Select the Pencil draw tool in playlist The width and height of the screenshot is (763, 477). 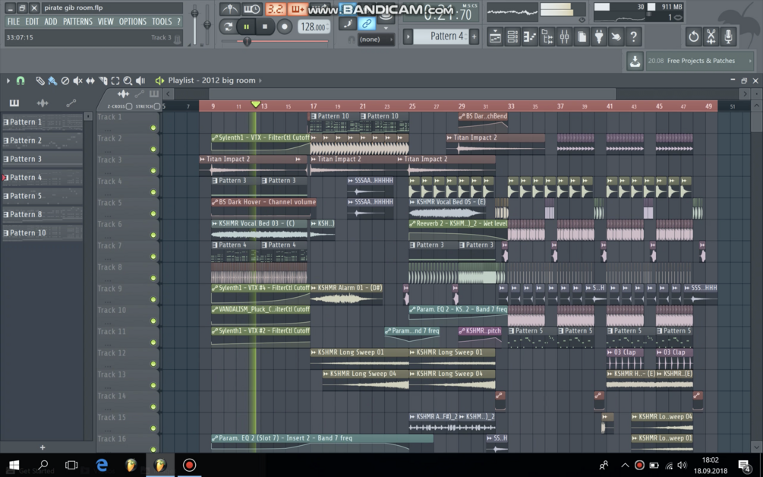40,81
